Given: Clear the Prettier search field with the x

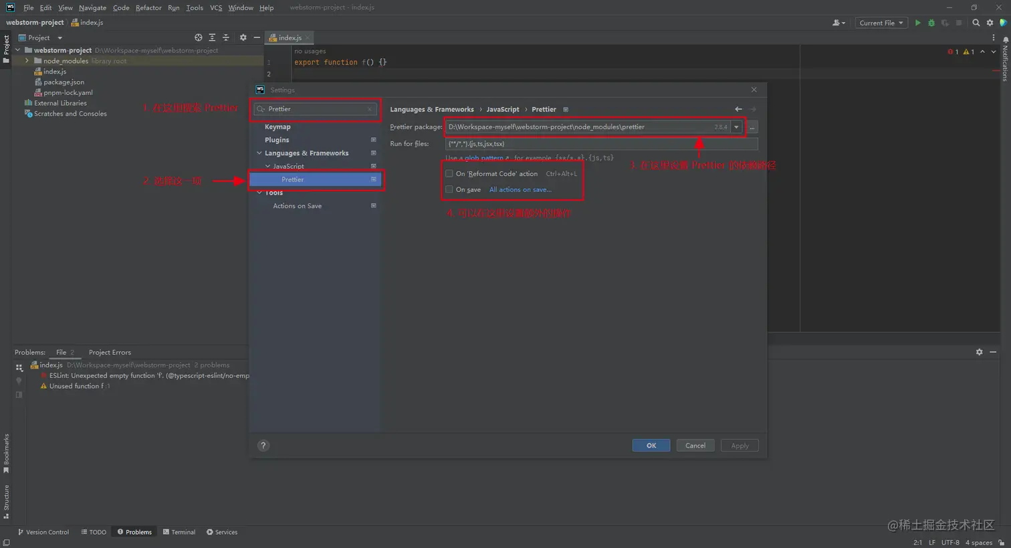Looking at the screenshot, I should (369, 109).
